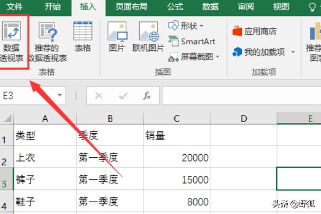321x214 pixels.
Task: Open the Shapes (形状) gallery
Action: [186, 26]
